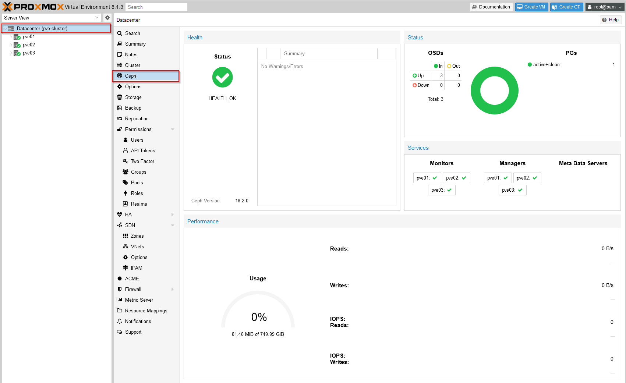Viewport: 626px width, 383px height.
Task: Open the Roles entry
Action: tap(146, 193)
